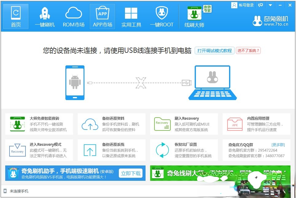The image size is (296, 198).
Task: Open the 实用工具 grid icon
Action: (131, 13)
